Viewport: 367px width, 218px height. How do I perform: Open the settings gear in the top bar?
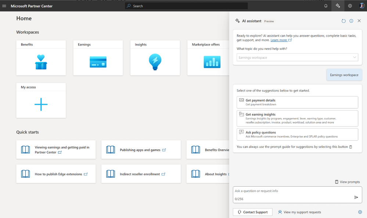tap(350, 6)
